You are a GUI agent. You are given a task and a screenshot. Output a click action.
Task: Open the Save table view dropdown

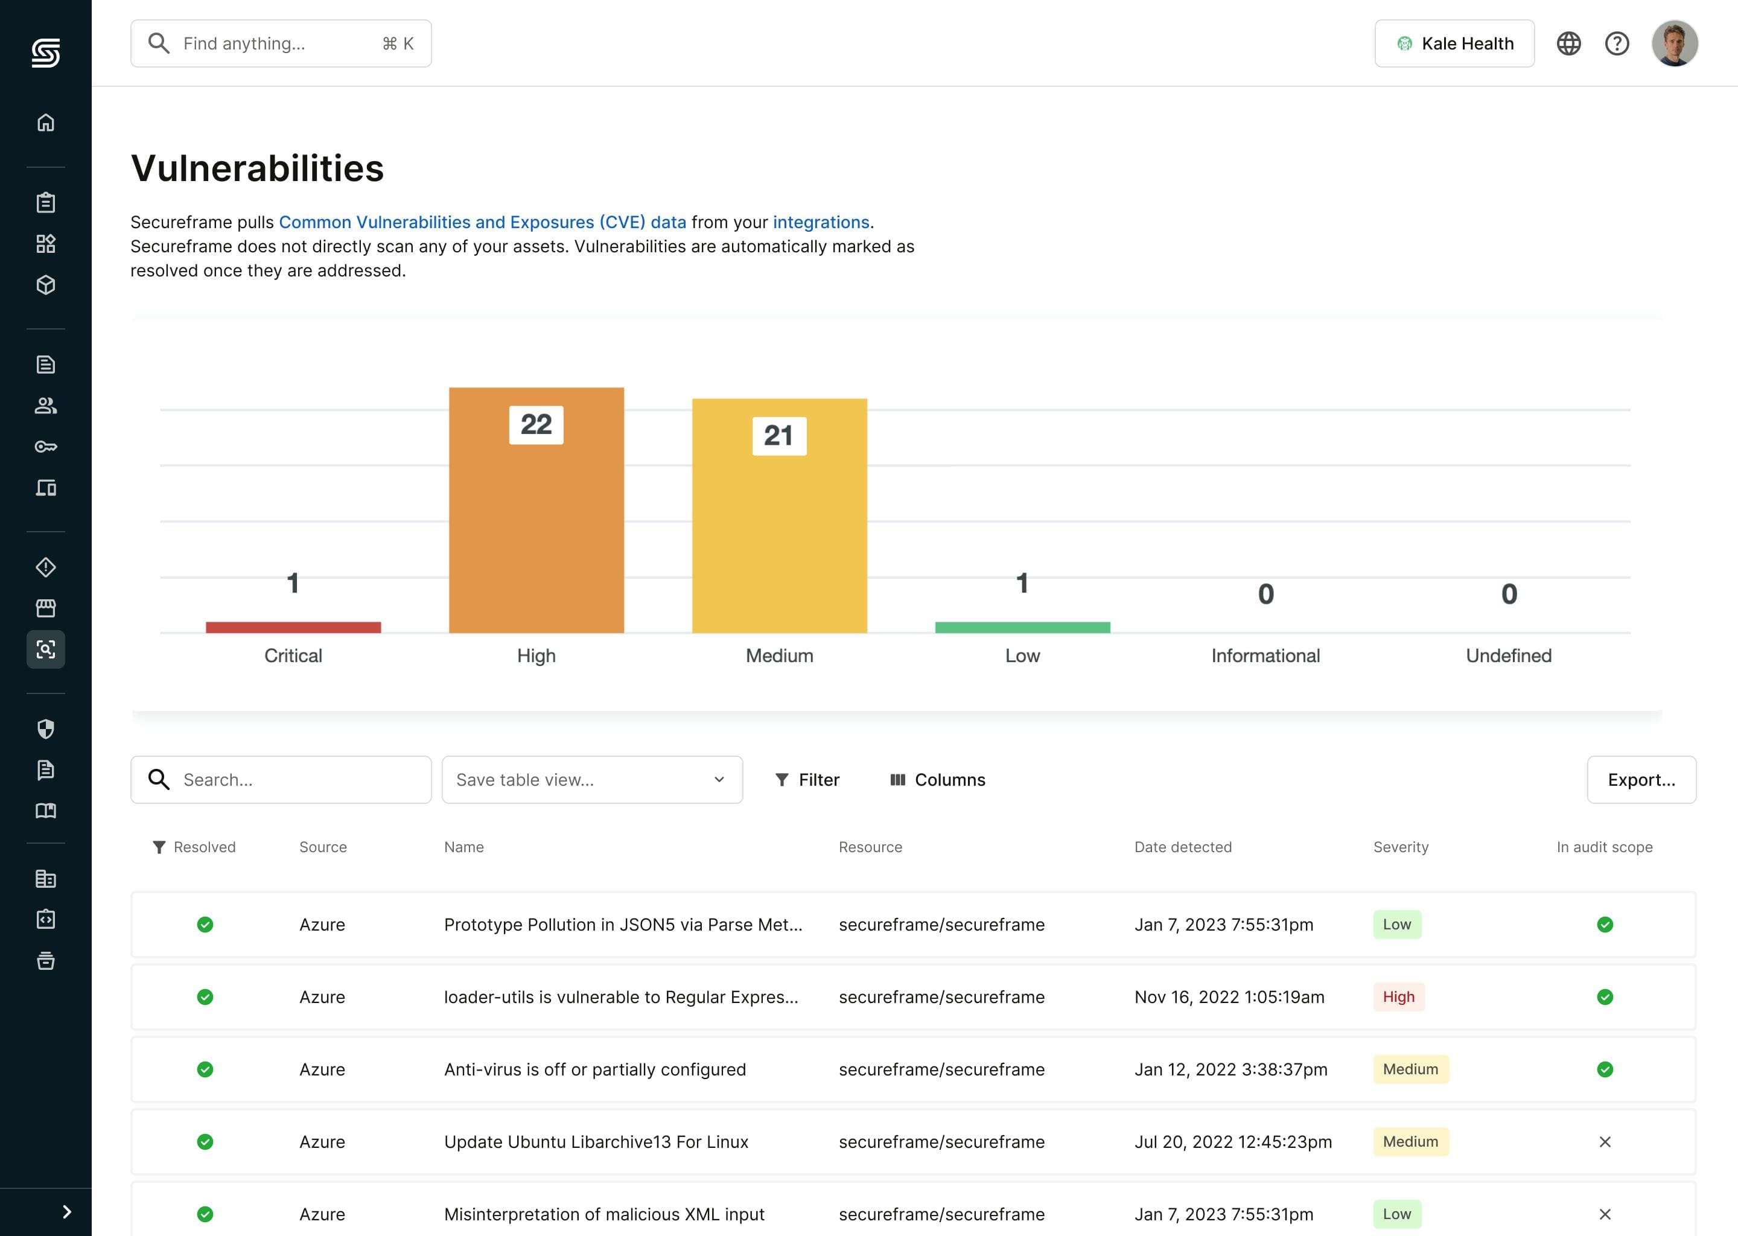point(592,779)
